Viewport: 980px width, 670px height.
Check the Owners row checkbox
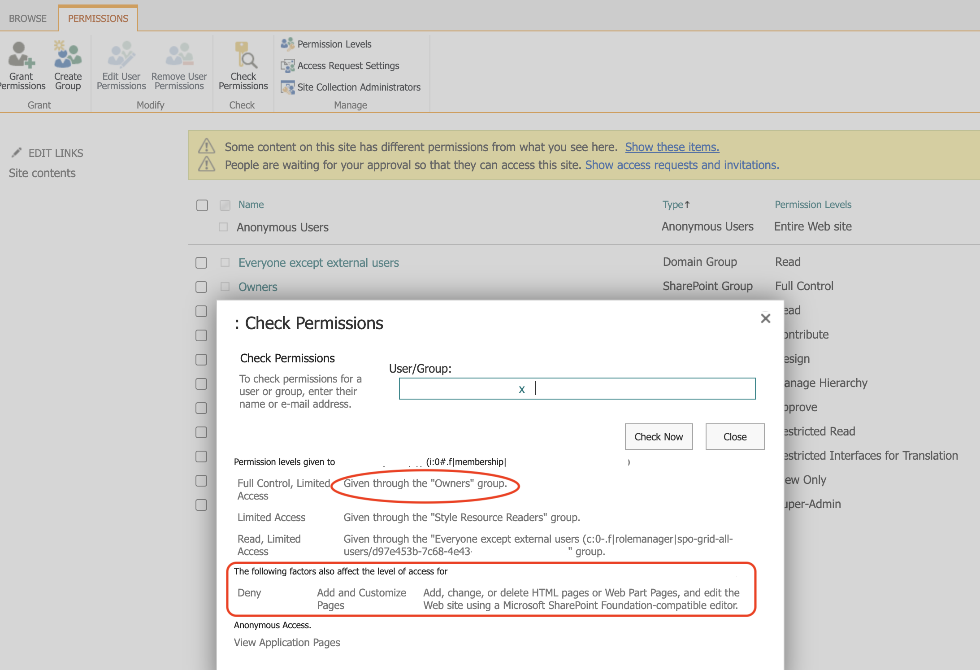201,287
